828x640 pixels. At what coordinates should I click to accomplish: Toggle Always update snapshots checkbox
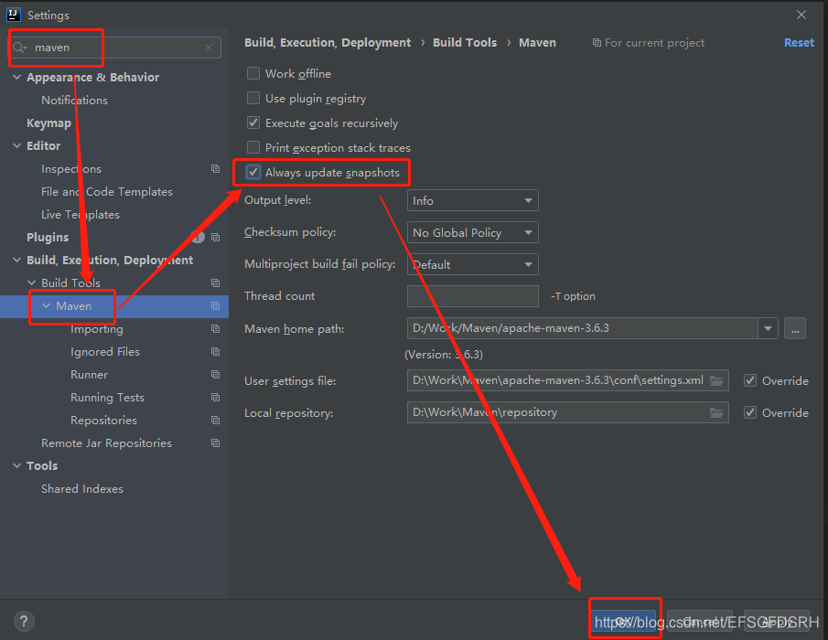(253, 172)
